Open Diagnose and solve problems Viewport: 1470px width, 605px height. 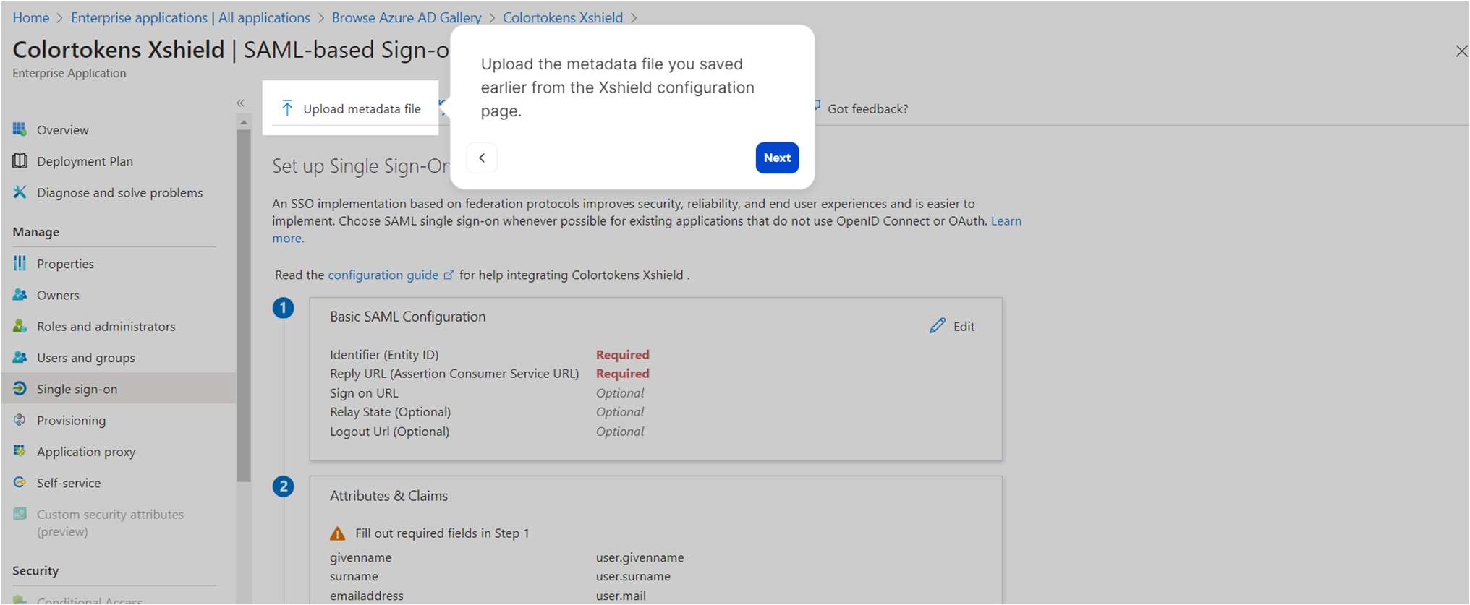(119, 192)
